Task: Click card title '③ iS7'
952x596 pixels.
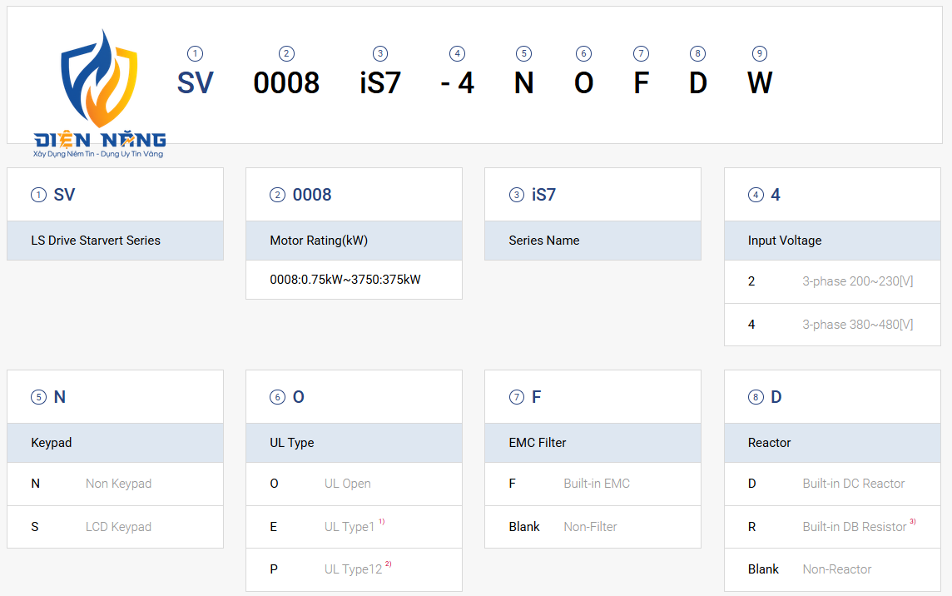Action: 532,195
